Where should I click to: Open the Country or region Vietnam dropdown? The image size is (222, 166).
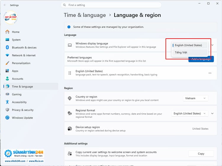tap(195, 98)
